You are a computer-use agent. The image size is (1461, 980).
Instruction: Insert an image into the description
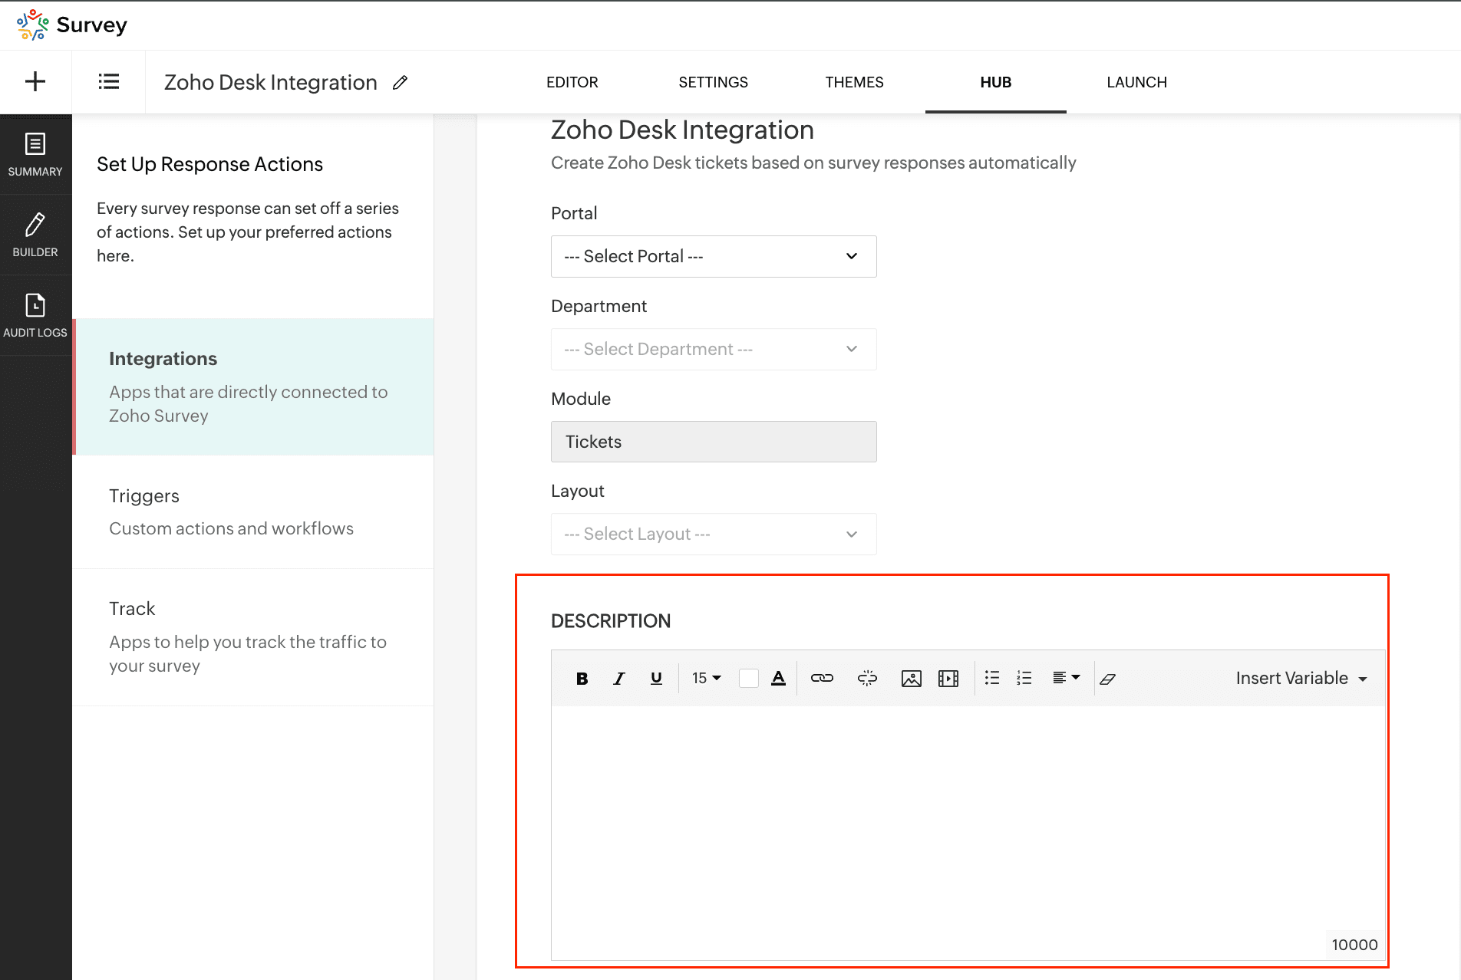point(911,679)
